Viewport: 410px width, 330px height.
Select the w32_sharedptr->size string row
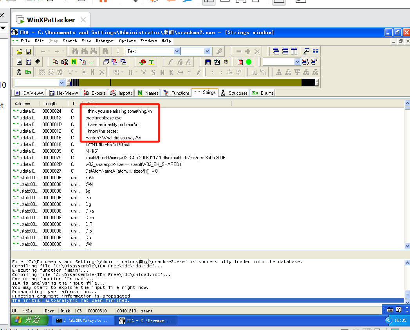(x=208, y=164)
